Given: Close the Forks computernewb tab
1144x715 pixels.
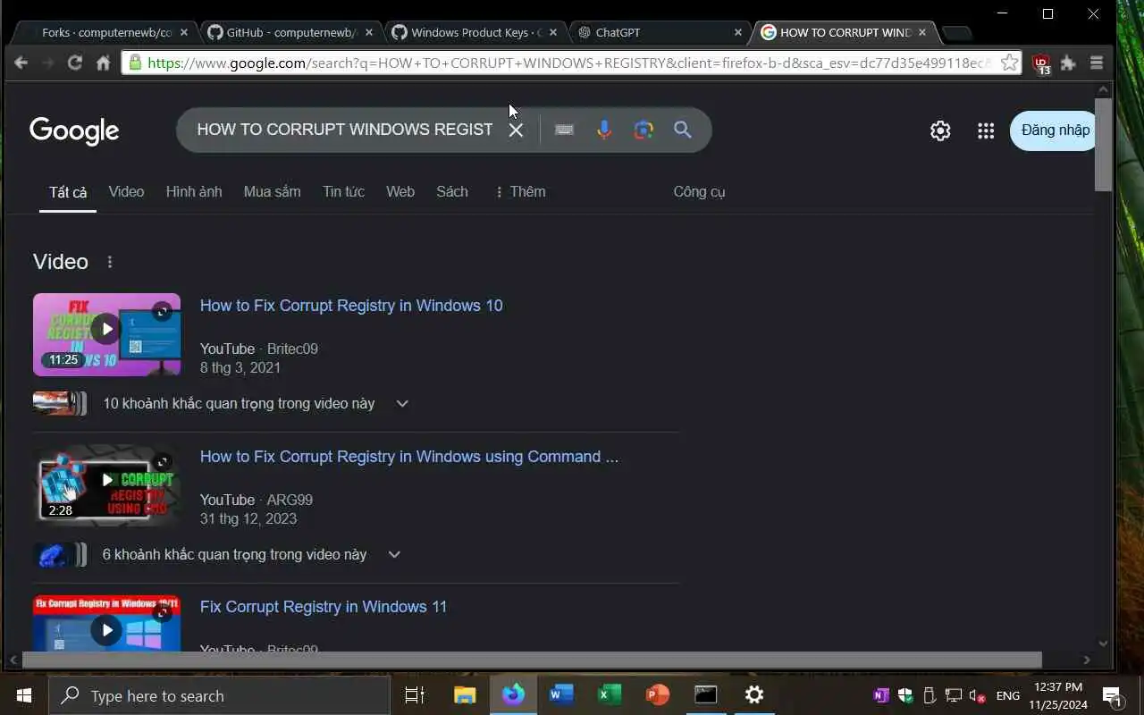Looking at the screenshot, I should (184, 32).
